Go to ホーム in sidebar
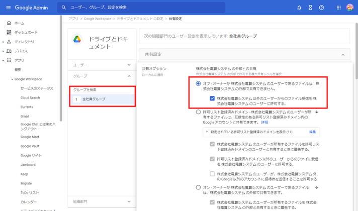This screenshot has height=211, width=358. [19, 23]
